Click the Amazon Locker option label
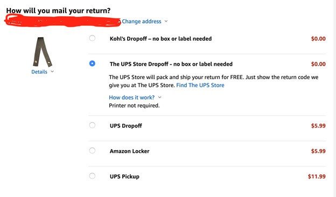This screenshot has width=336, height=197. pos(129,151)
